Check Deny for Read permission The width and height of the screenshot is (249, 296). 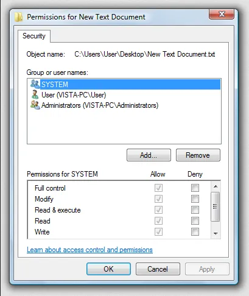tap(195, 221)
